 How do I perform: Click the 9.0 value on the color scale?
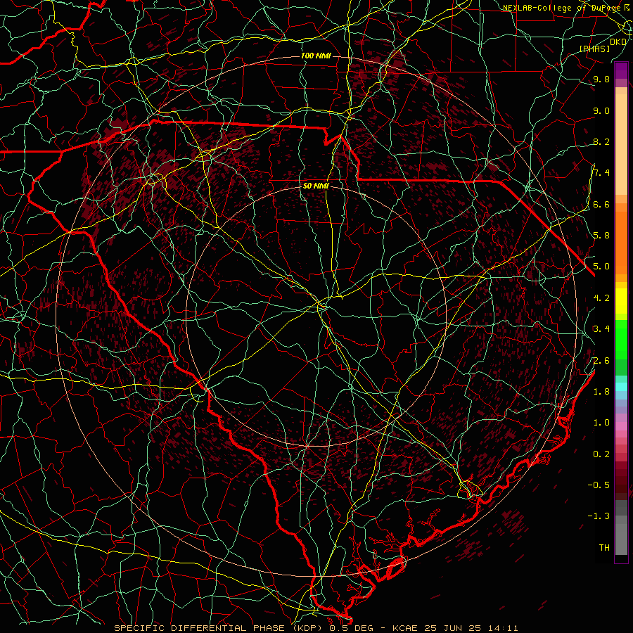coord(601,111)
